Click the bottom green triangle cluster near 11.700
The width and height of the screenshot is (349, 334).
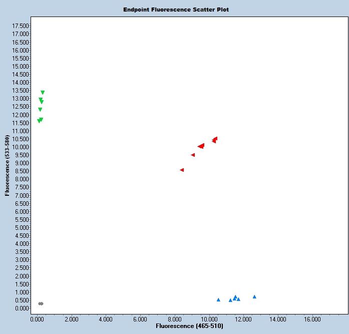click(x=40, y=120)
